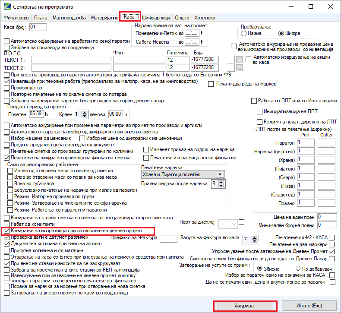
Task: Click the Цена на еден поен field
Action: 327,217
